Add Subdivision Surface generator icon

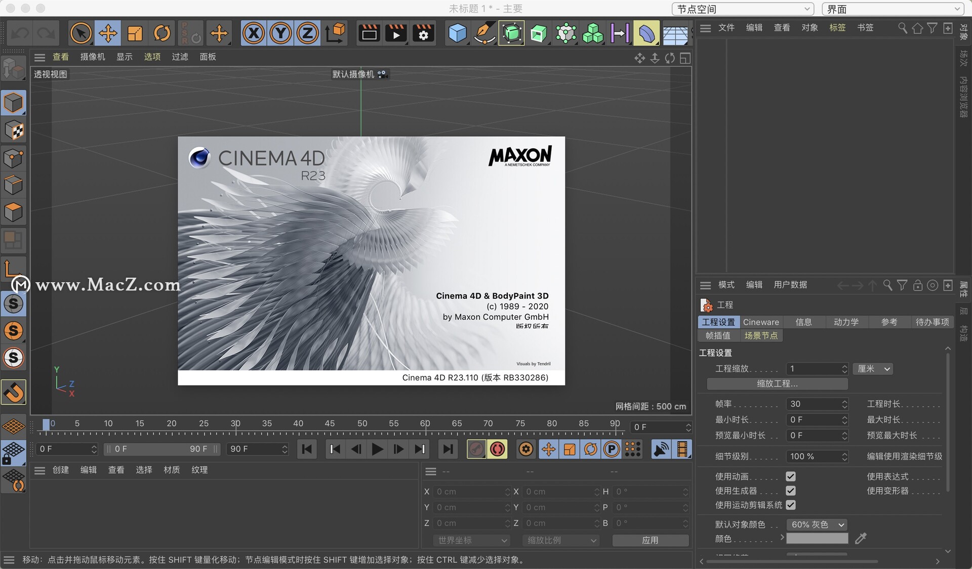pos(512,33)
